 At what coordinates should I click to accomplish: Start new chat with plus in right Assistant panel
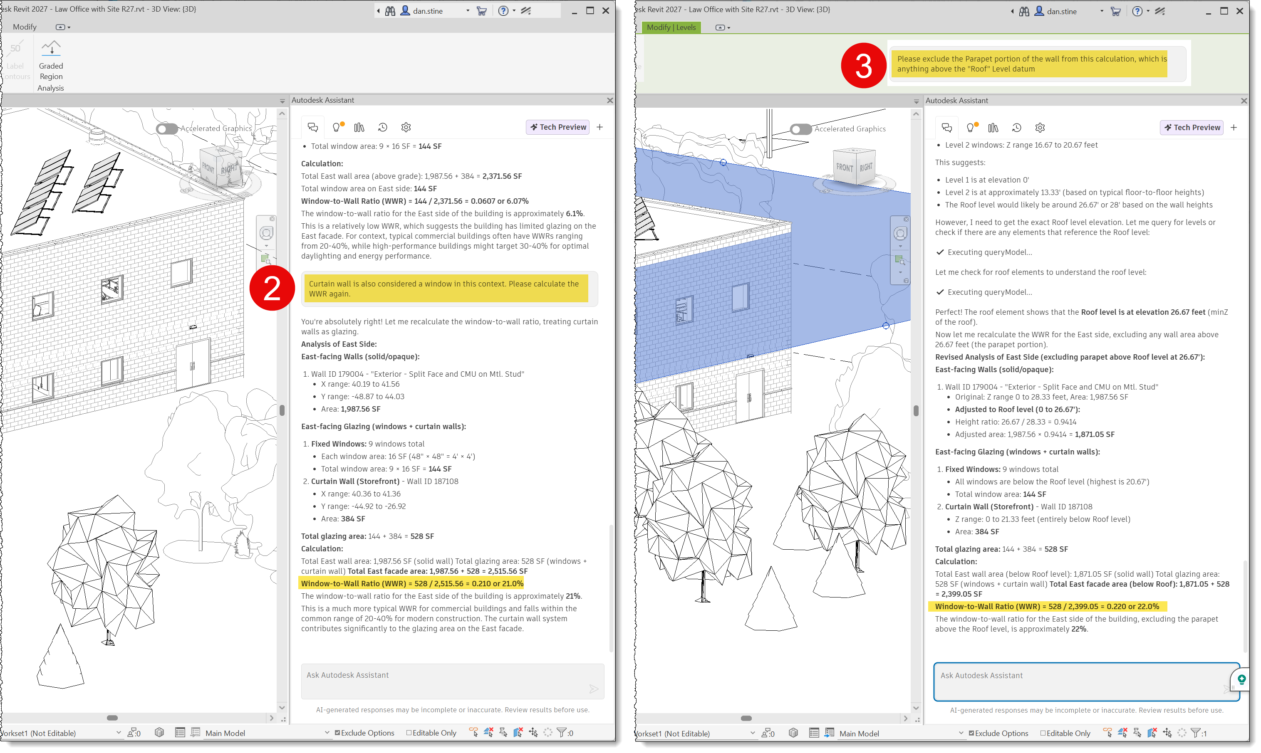(1234, 128)
